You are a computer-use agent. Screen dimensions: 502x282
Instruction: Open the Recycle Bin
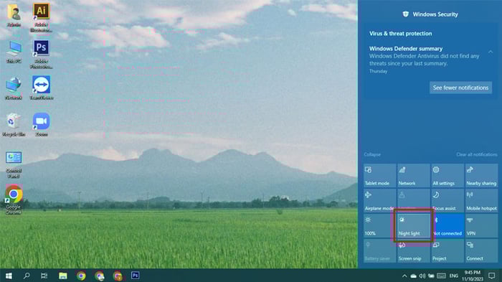pyautogui.click(x=14, y=125)
